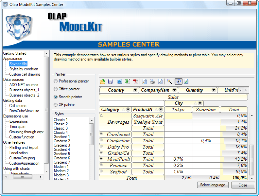Viewport: 259px width, 196px height.
Task: Expand the Dairy Pro category row
Action: pos(101,146)
